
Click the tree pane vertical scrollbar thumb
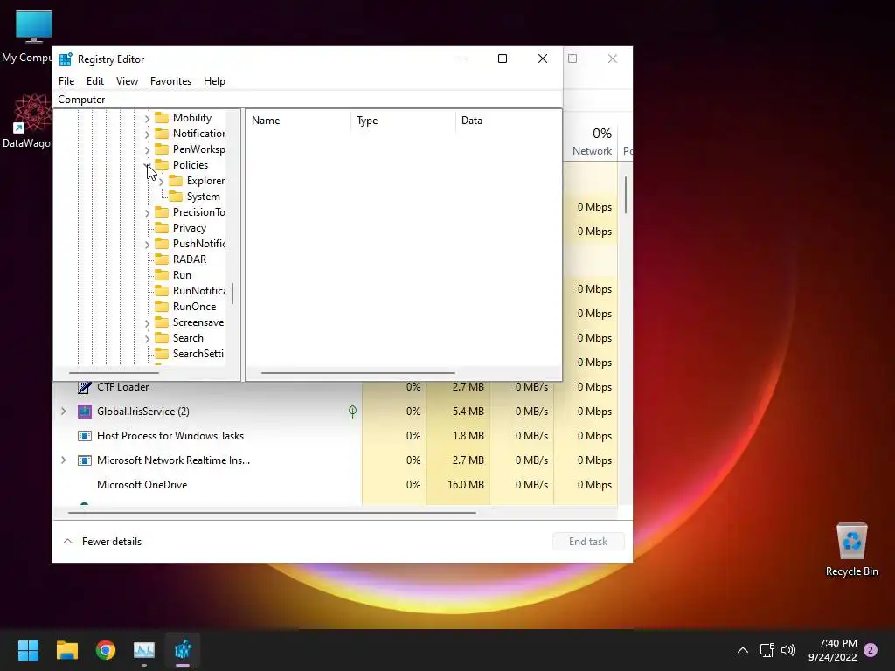click(232, 294)
